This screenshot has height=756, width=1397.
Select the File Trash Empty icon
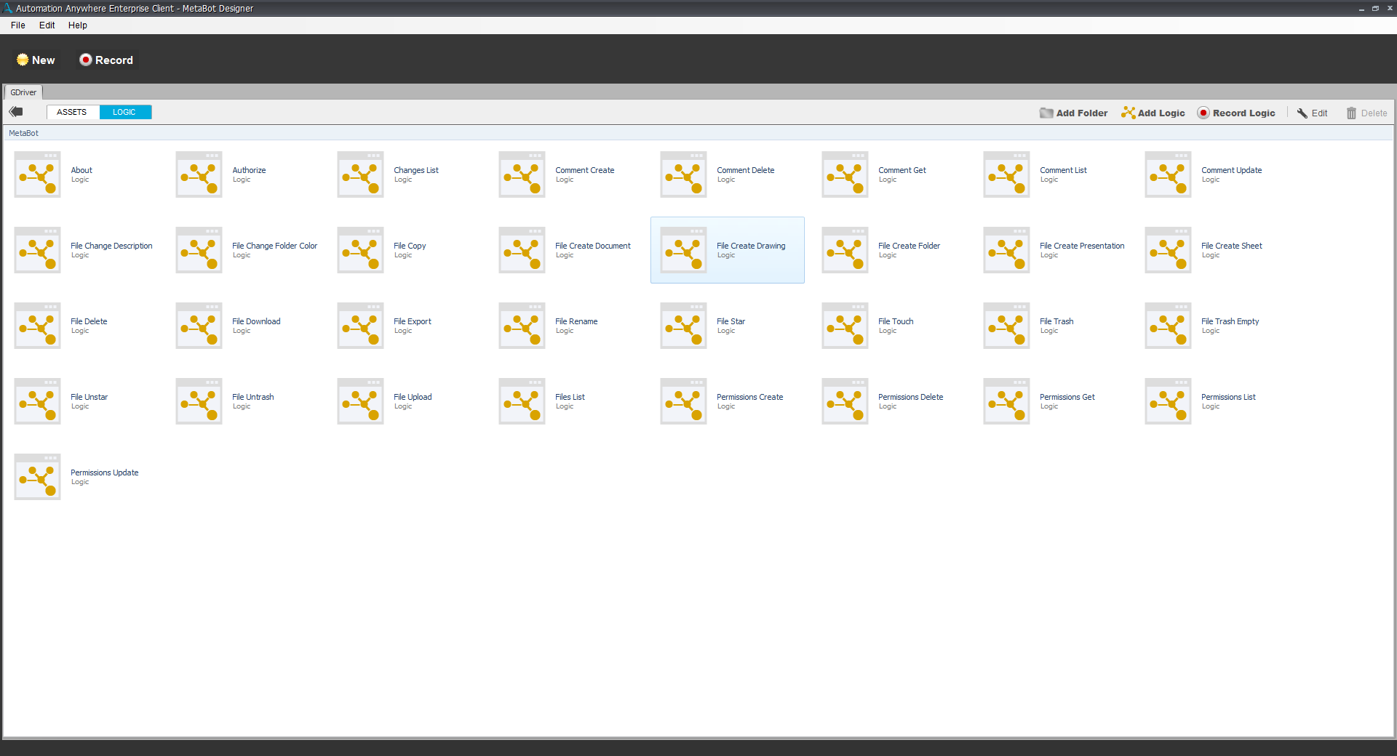click(x=1168, y=326)
